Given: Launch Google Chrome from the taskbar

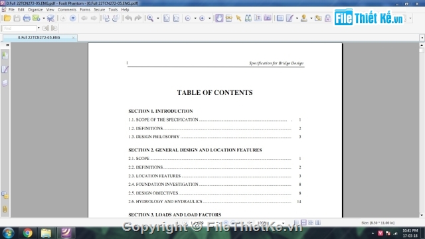Looking at the screenshot, I should (x=27, y=233).
